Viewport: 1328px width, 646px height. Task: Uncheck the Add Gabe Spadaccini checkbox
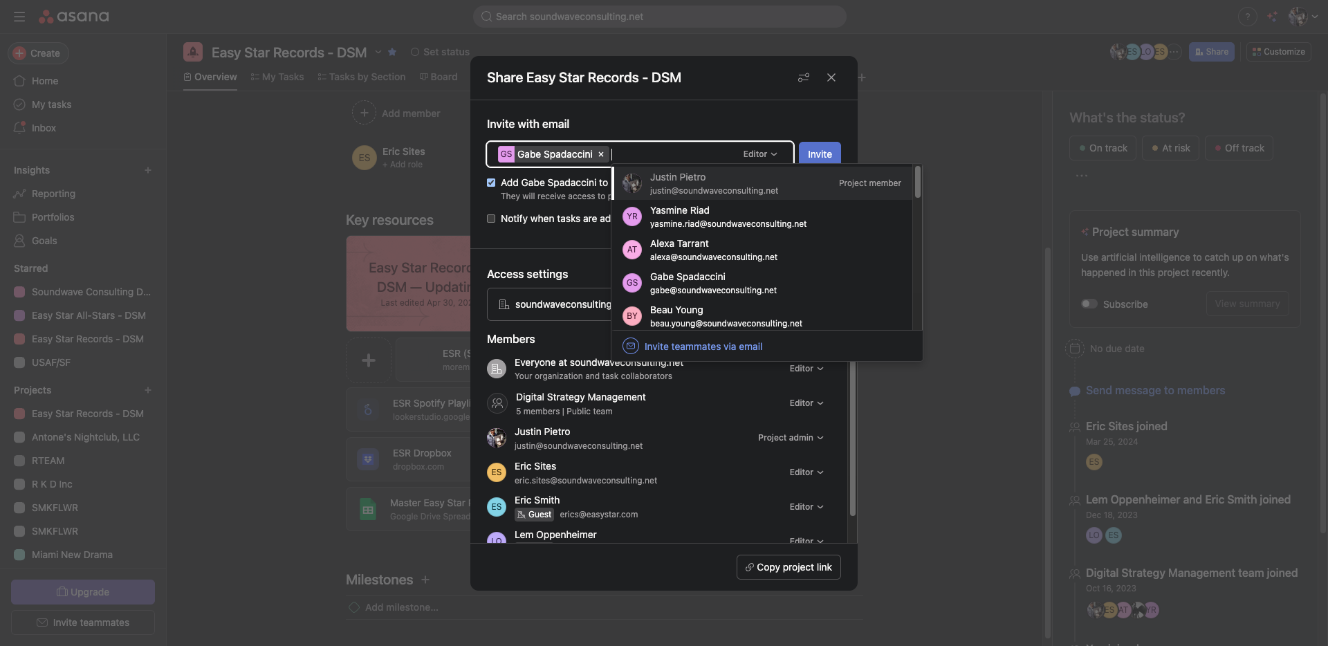point(491,183)
